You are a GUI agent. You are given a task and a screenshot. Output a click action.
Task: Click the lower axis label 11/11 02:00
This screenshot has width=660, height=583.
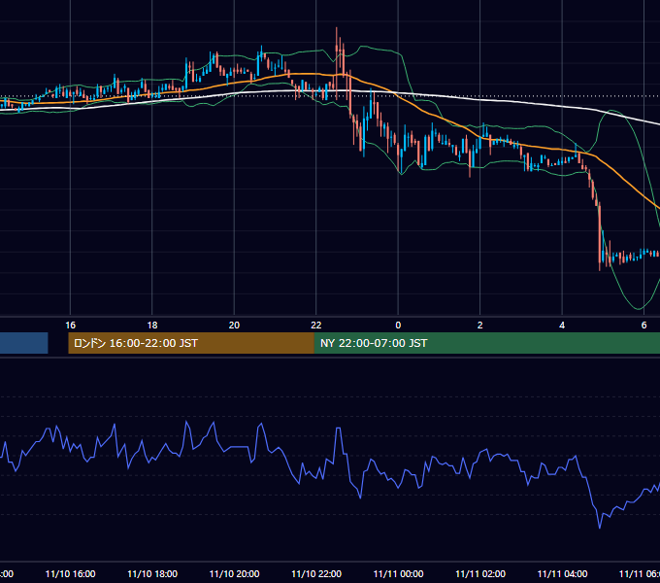[x=480, y=573]
